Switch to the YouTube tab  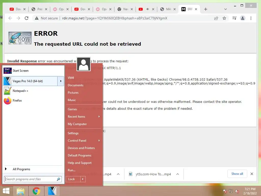coord(141,9)
